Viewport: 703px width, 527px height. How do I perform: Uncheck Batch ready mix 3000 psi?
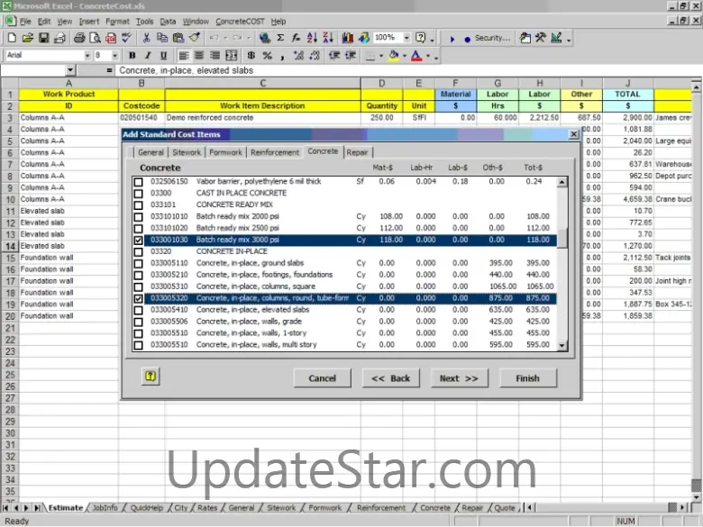tap(139, 241)
